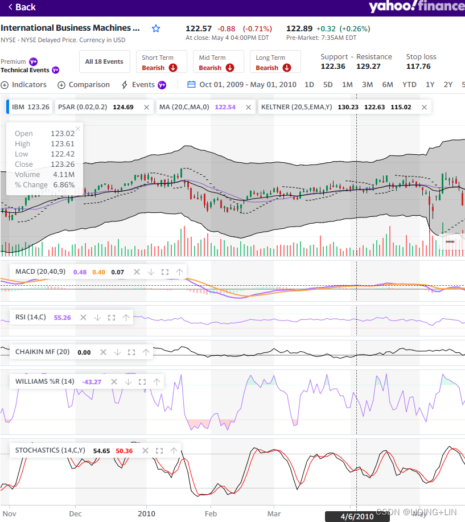Select the 1Y time range
The height and width of the screenshot is (522, 465).
coord(430,85)
